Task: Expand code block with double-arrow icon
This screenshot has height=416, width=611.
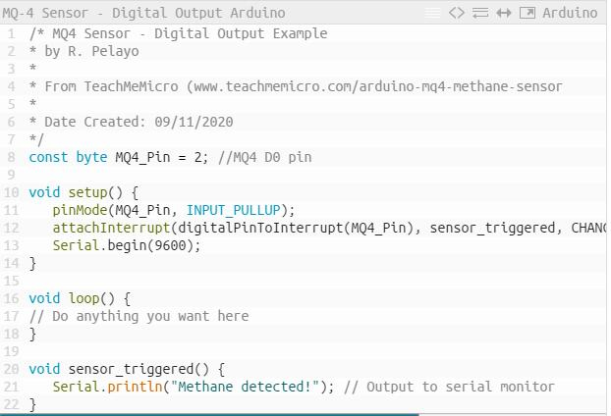Action: click(504, 13)
